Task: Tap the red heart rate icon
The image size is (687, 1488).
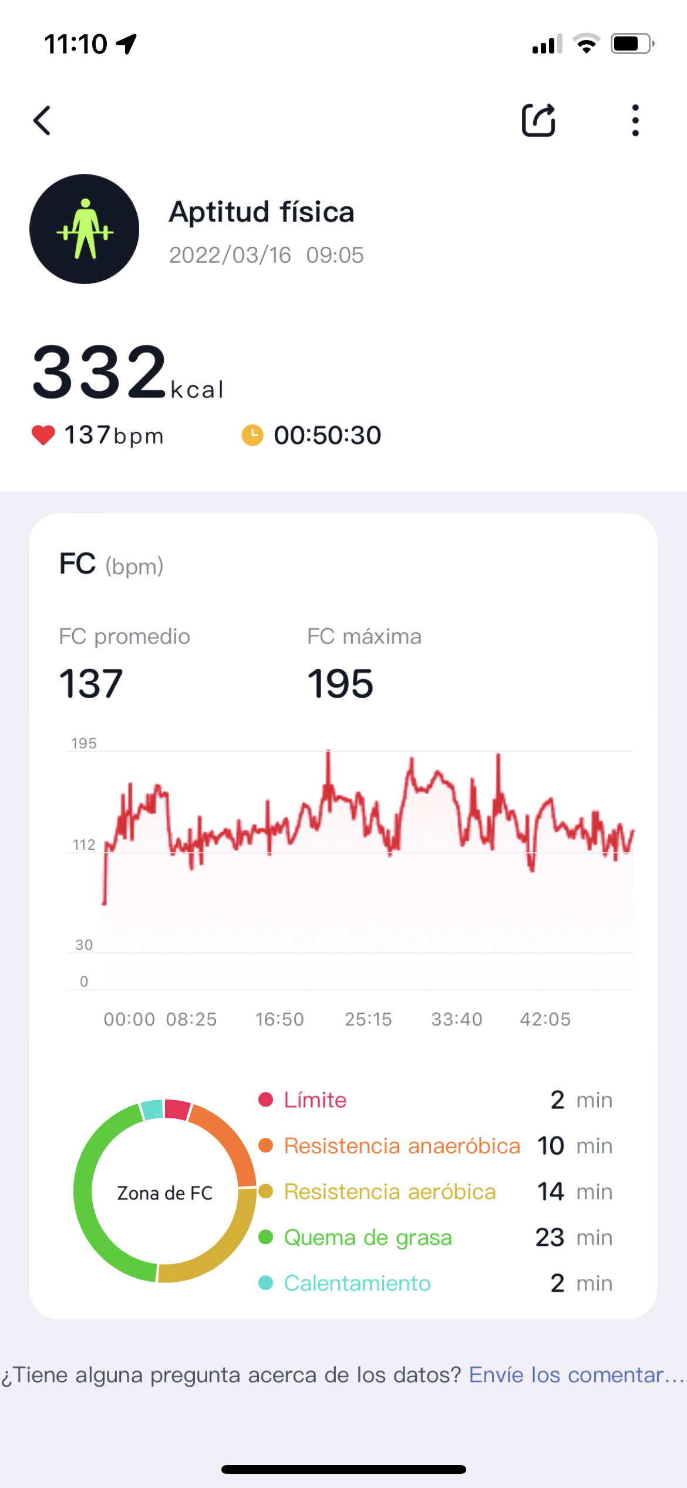Action: pos(43,435)
